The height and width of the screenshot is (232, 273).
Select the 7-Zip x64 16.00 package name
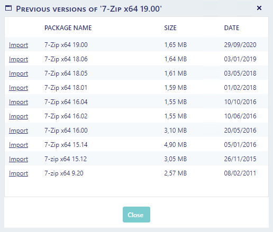(66, 131)
